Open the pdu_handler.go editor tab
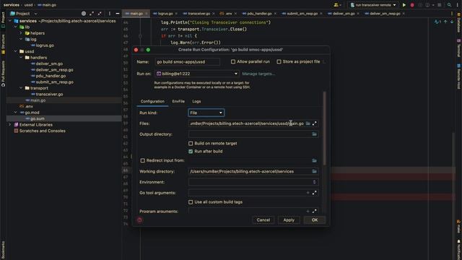 point(258,14)
